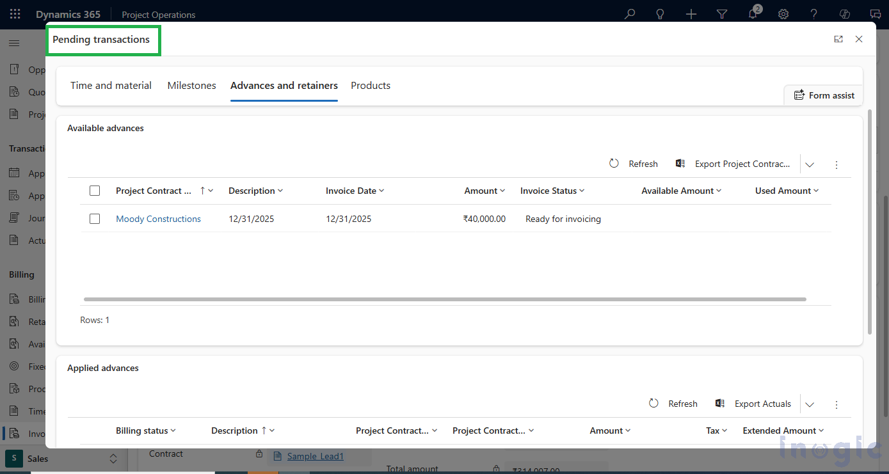The image size is (889, 474).
Task: Check the Moody Constructions row checkbox
Action: pos(95,218)
